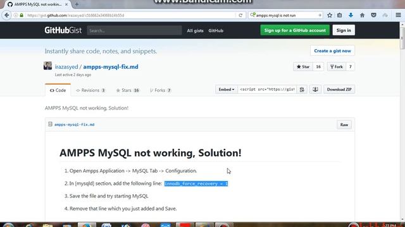Click the embed script text field
The height and width of the screenshot is (227, 405).
point(267,90)
